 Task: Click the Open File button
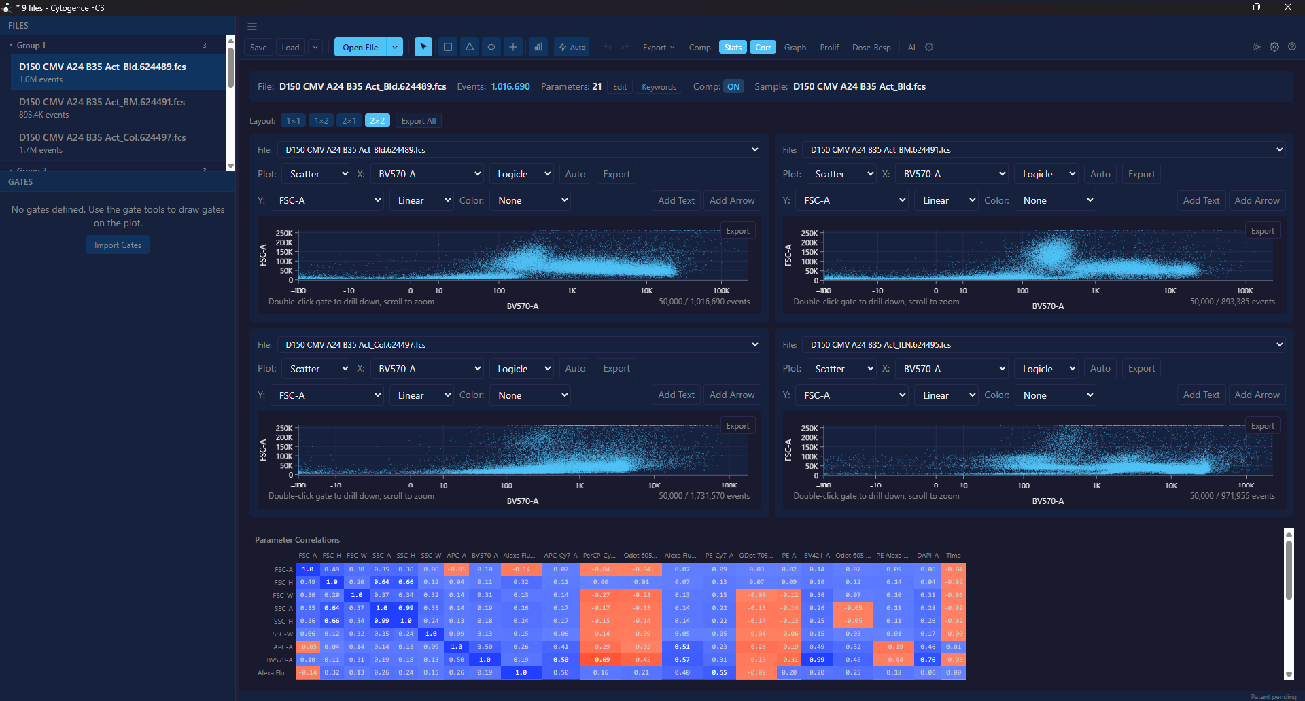pyautogui.click(x=360, y=47)
